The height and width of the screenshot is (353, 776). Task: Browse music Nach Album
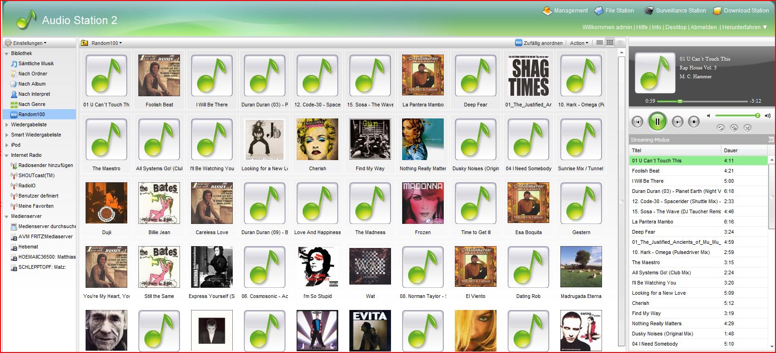(32, 84)
